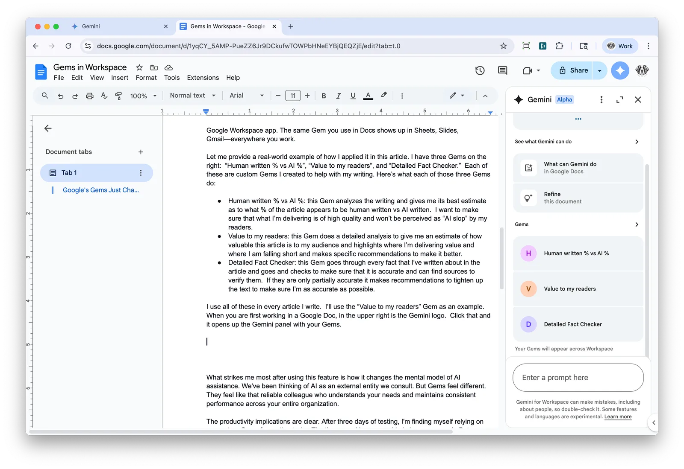Open the Format menu

click(146, 78)
